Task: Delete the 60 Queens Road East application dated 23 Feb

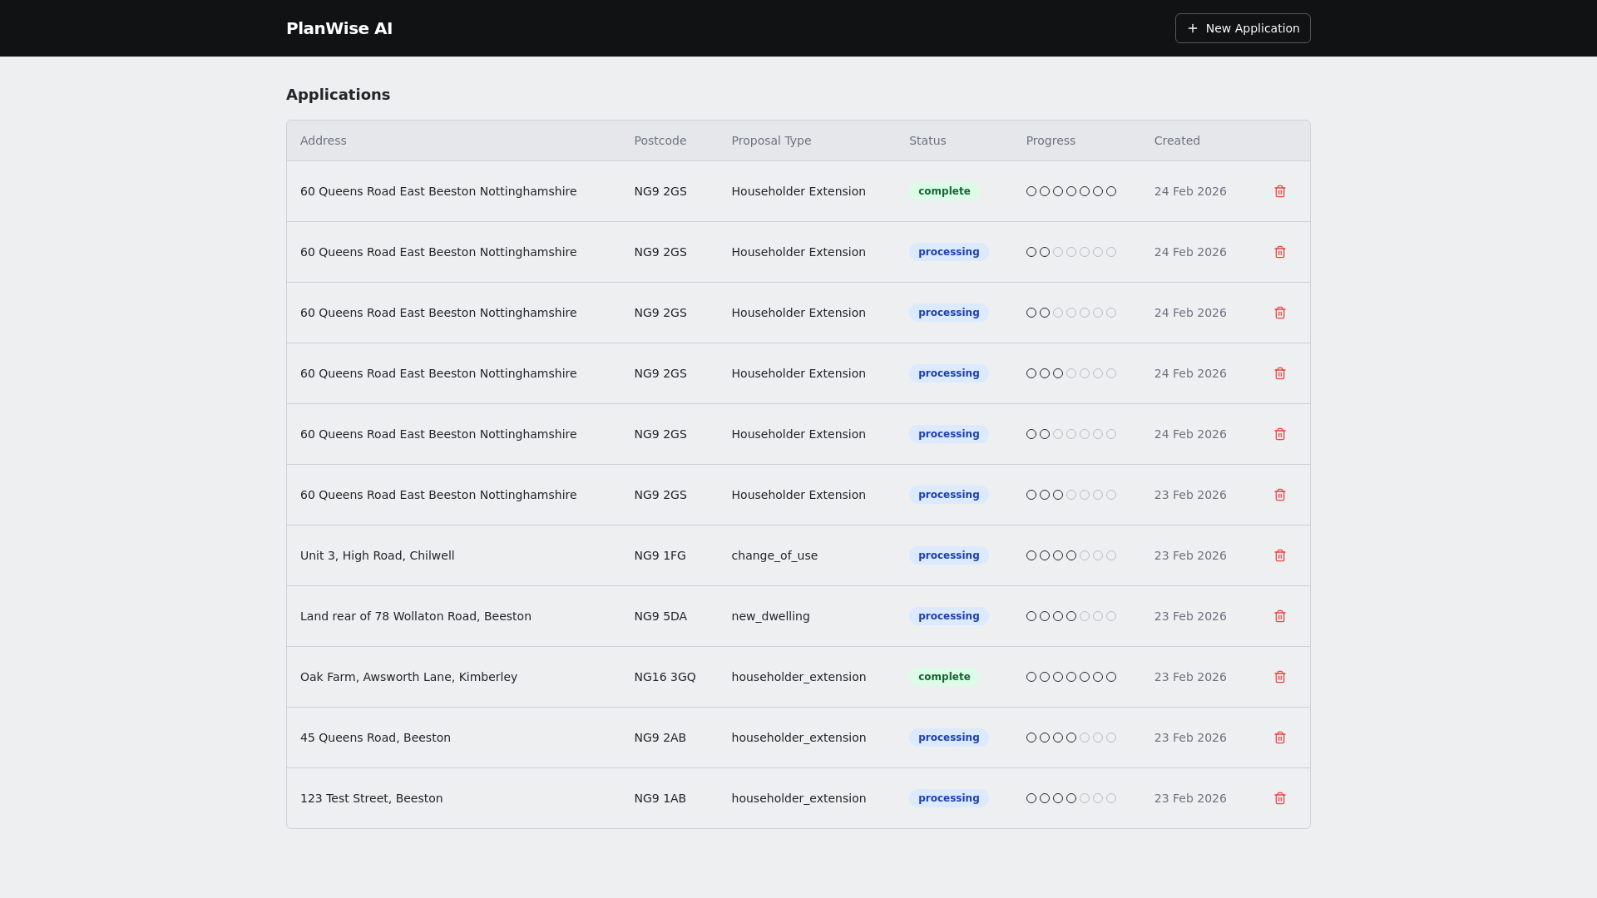Action: point(1280,495)
